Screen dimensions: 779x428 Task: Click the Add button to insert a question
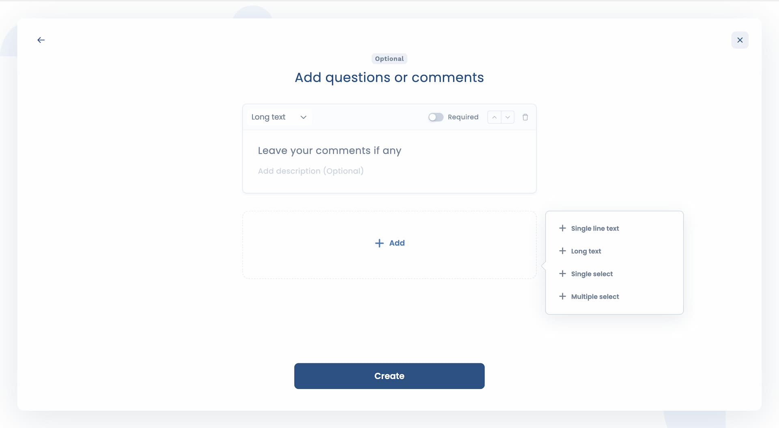click(389, 243)
